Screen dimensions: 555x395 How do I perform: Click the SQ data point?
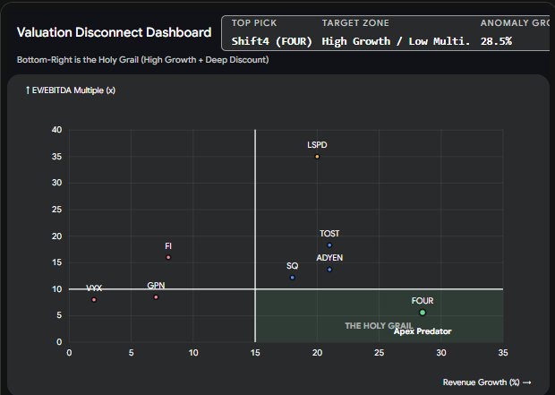pyautogui.click(x=293, y=278)
